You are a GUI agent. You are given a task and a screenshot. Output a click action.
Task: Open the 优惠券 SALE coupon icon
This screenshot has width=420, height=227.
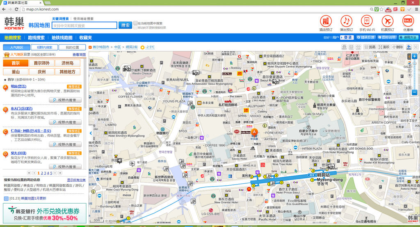coord(408,21)
